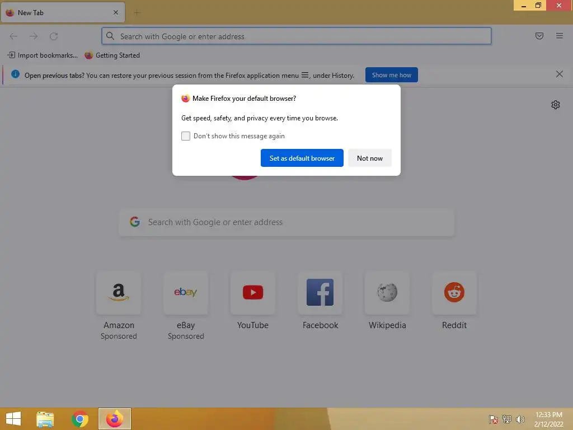Click the Show me how button
The width and height of the screenshot is (573, 430).
391,75
